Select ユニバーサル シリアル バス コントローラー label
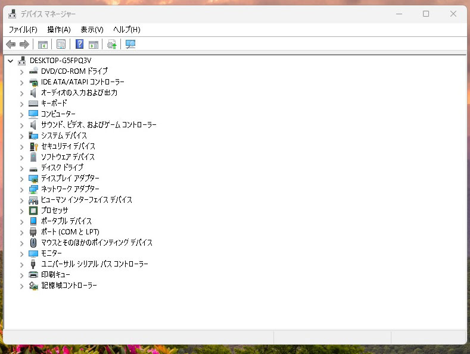 (x=95, y=264)
